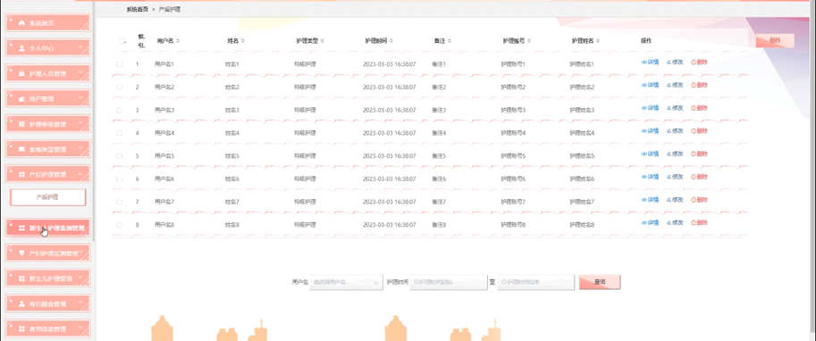
Task: Click the edit icon in 用户名8 row
Action: click(x=669, y=222)
